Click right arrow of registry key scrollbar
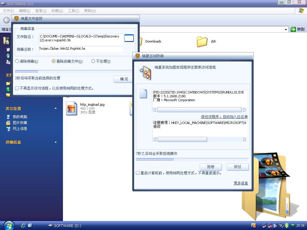Image resolution: width=307 pixels, height=230 pixels. [x=244, y=140]
